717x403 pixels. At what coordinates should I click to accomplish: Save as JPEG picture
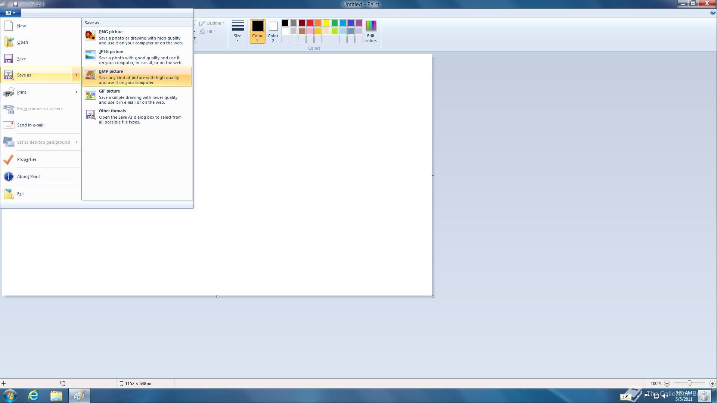point(137,57)
